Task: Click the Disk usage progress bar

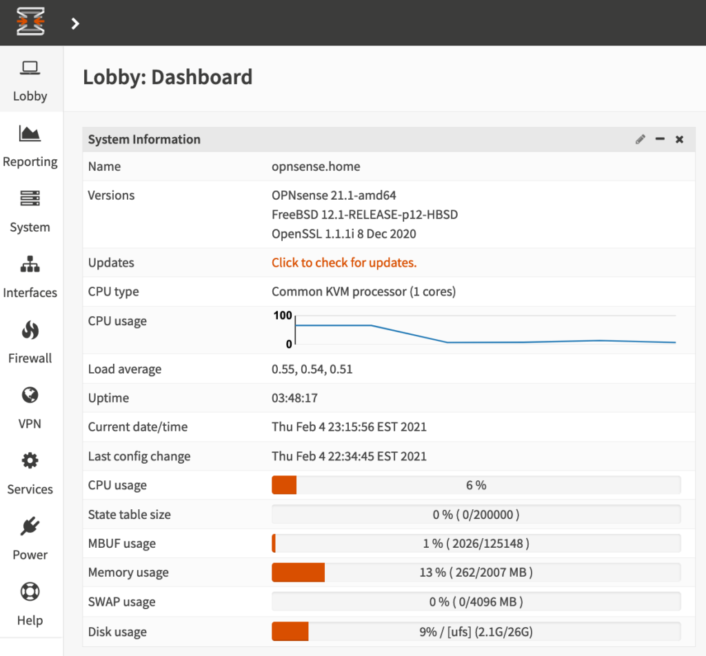Action: pyautogui.click(x=476, y=632)
